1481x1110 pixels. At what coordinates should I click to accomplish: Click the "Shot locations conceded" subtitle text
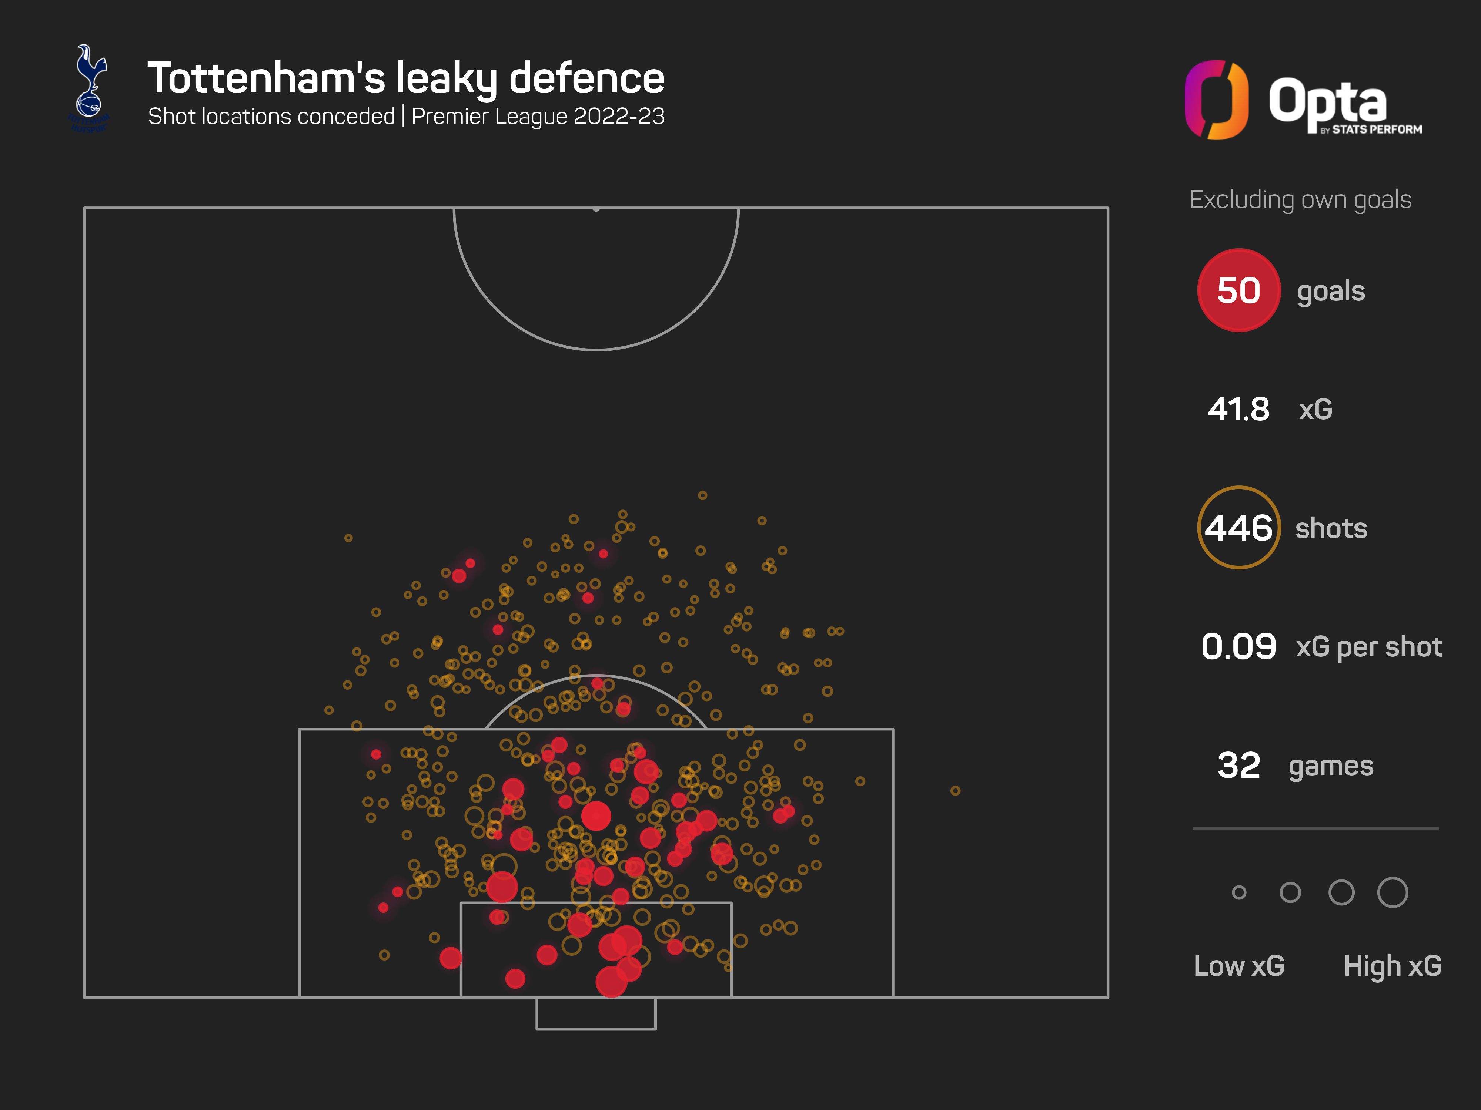tap(271, 117)
